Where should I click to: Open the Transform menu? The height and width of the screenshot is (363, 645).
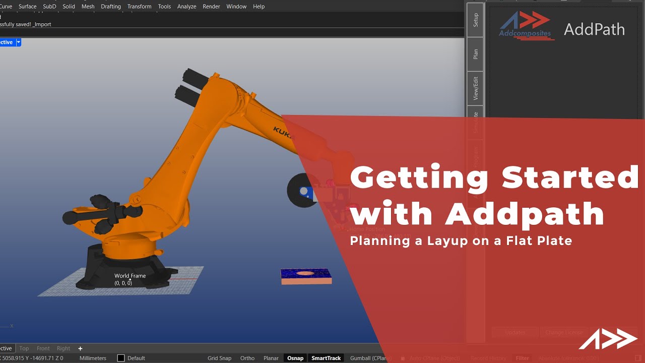[x=139, y=7]
